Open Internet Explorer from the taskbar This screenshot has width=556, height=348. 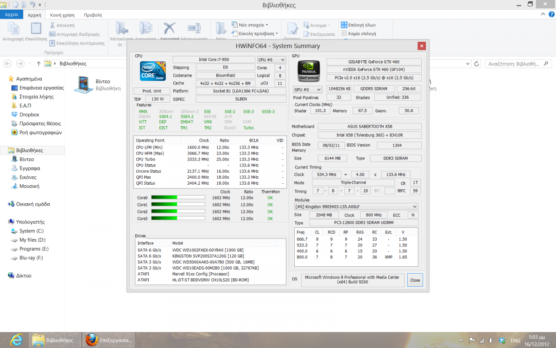(16, 340)
